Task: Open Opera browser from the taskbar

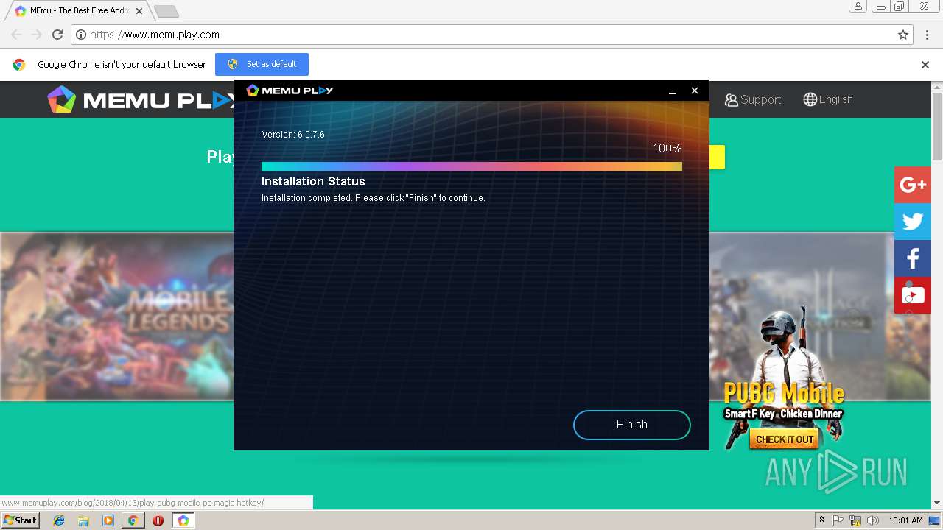Action: click(158, 520)
